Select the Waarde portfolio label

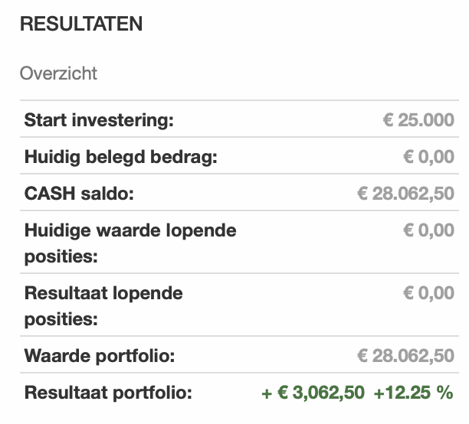[100, 356]
